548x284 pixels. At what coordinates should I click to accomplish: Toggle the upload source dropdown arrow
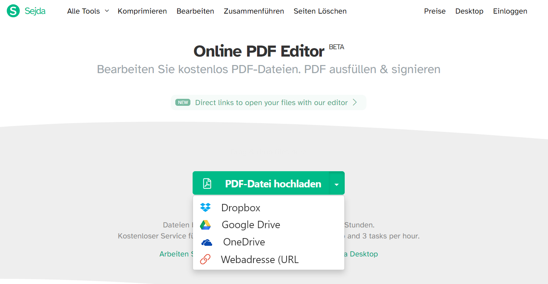[x=337, y=183]
